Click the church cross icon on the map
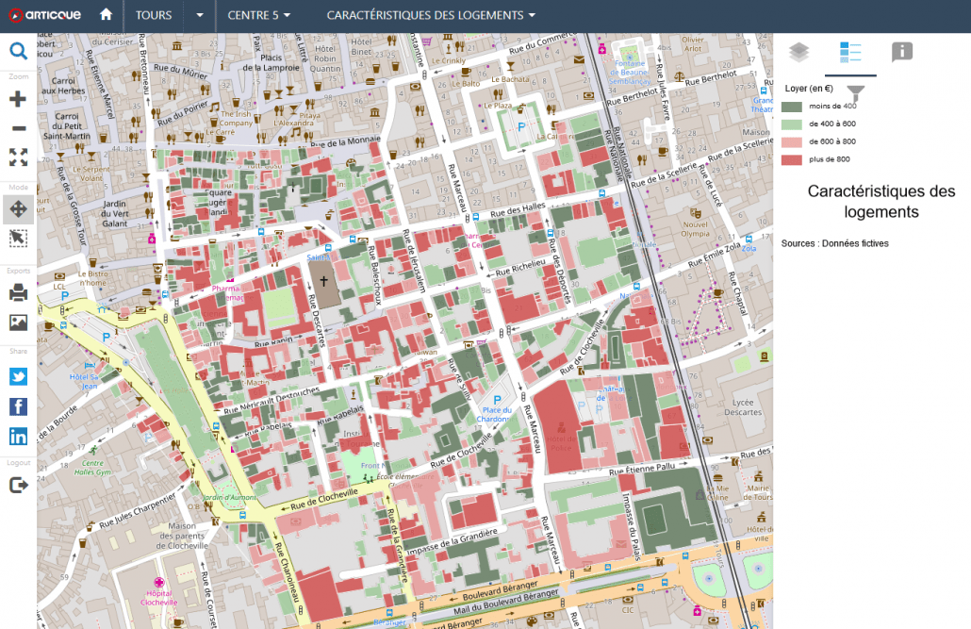Viewport: 971px width, 629px height. click(x=324, y=281)
